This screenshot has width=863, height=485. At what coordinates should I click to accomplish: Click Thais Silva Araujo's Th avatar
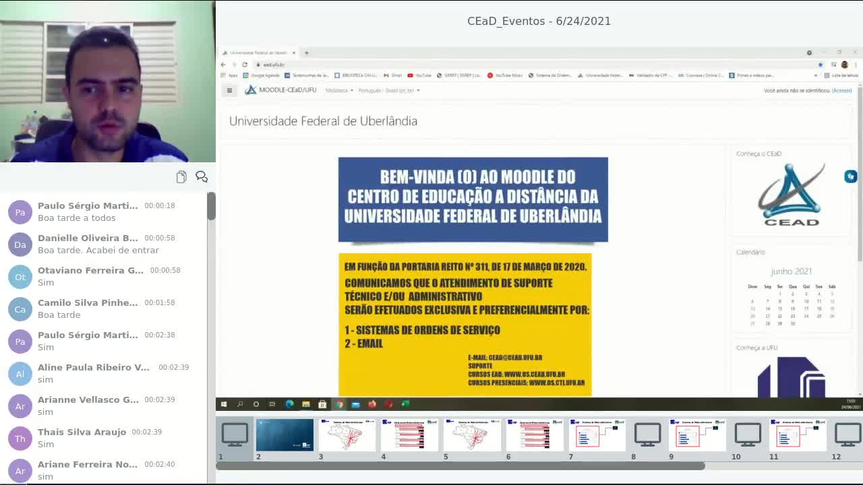(20, 439)
